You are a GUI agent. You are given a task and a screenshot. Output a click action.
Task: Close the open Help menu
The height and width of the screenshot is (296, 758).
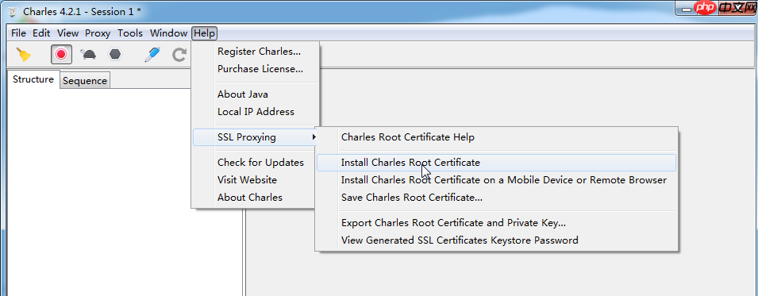tap(205, 33)
